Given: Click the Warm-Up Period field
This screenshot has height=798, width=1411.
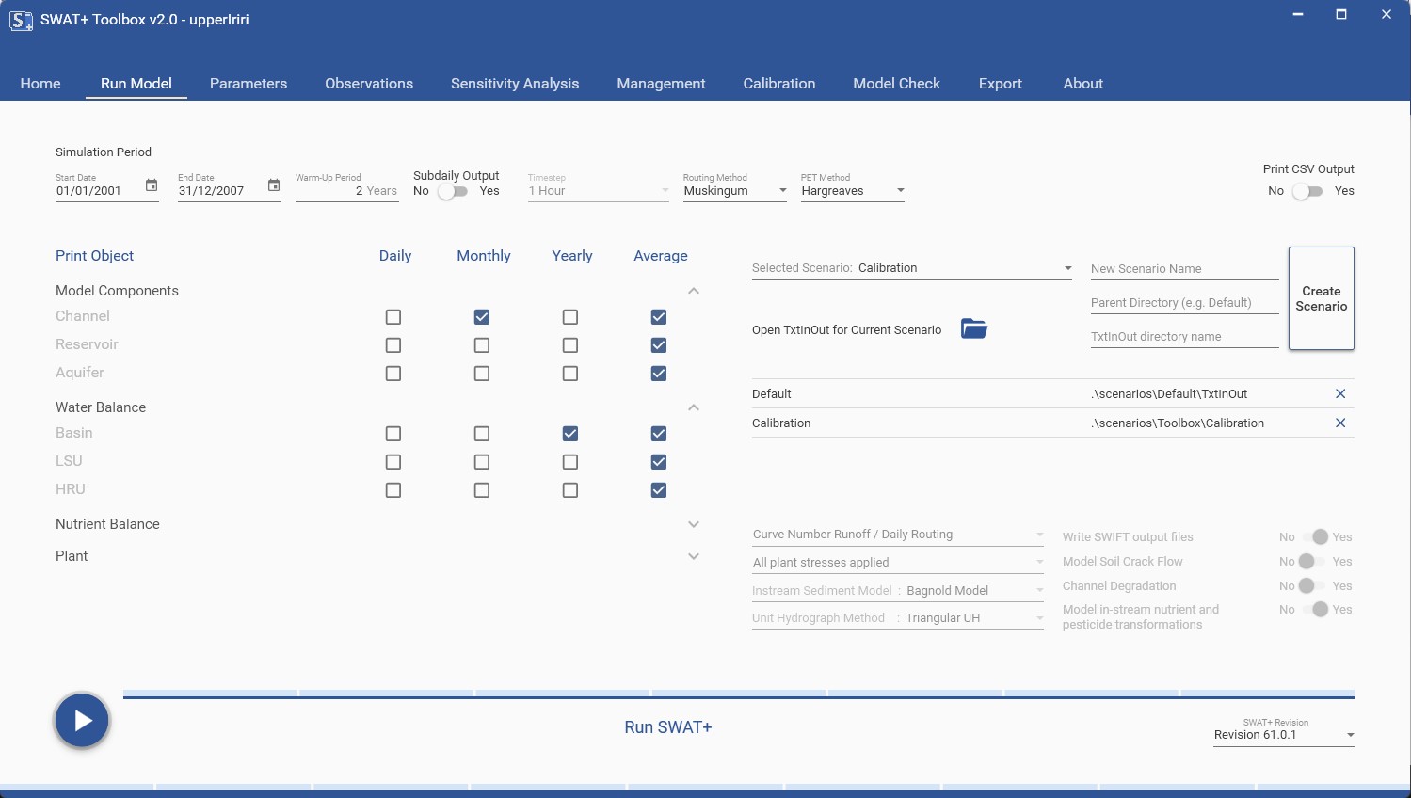Looking at the screenshot, I should pyautogui.click(x=347, y=190).
